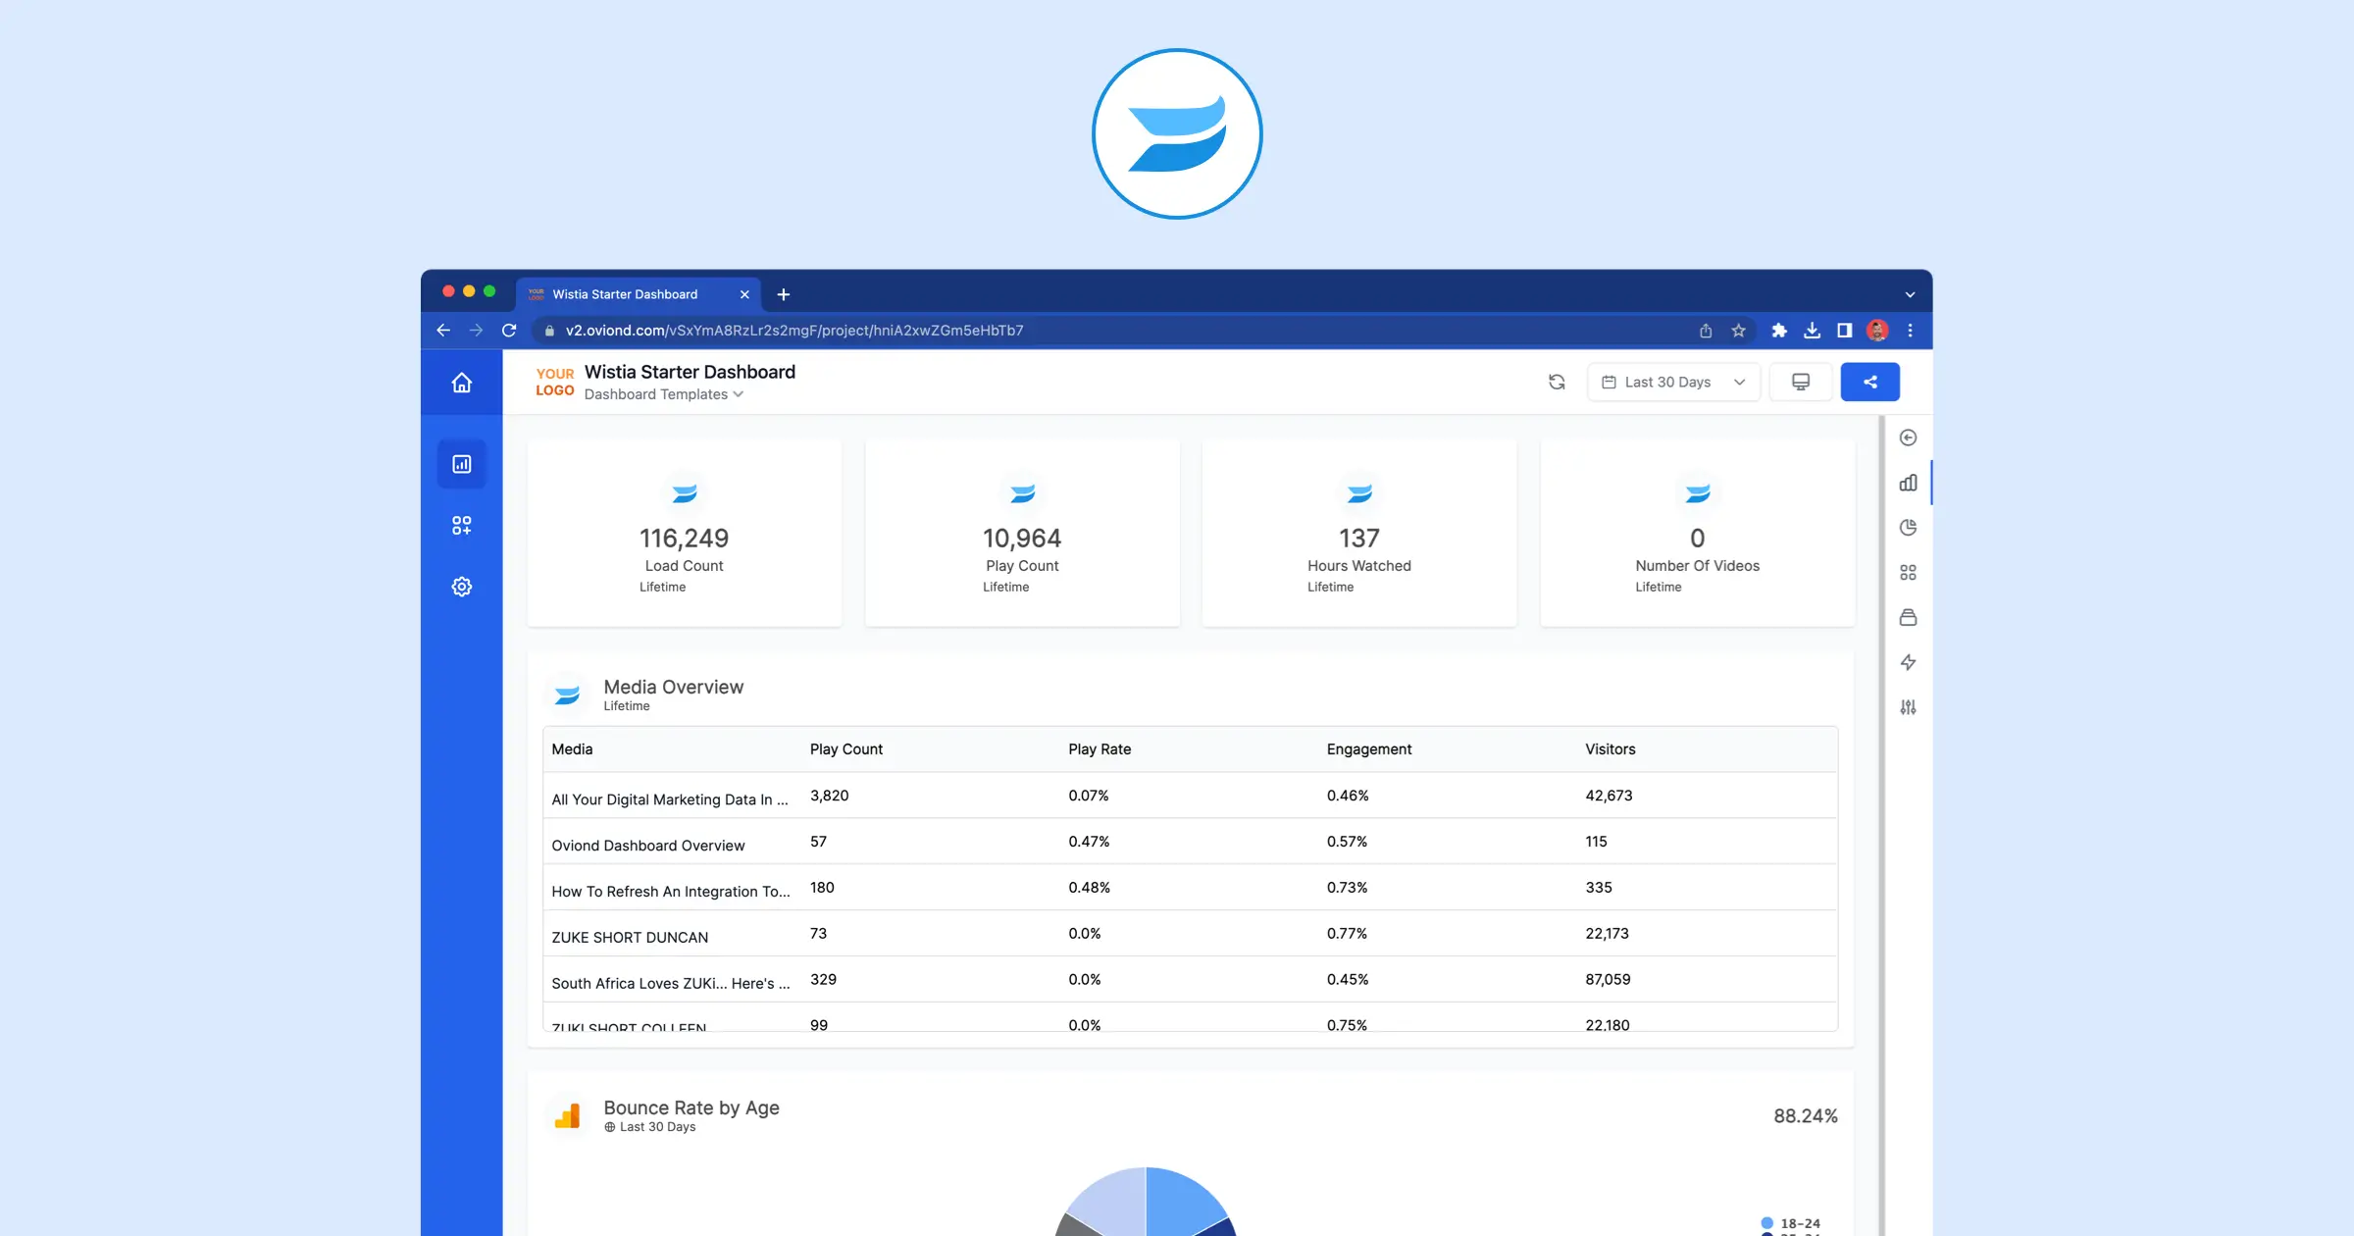
Task: Select 'All Your Digital Marketing Data In ...' row
Action: pos(1190,796)
